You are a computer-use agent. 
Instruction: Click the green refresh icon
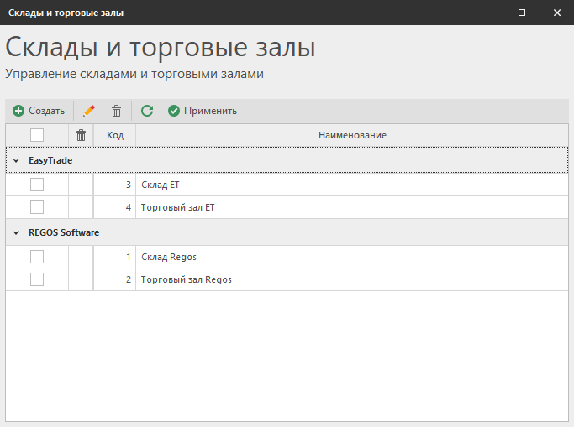coord(147,111)
